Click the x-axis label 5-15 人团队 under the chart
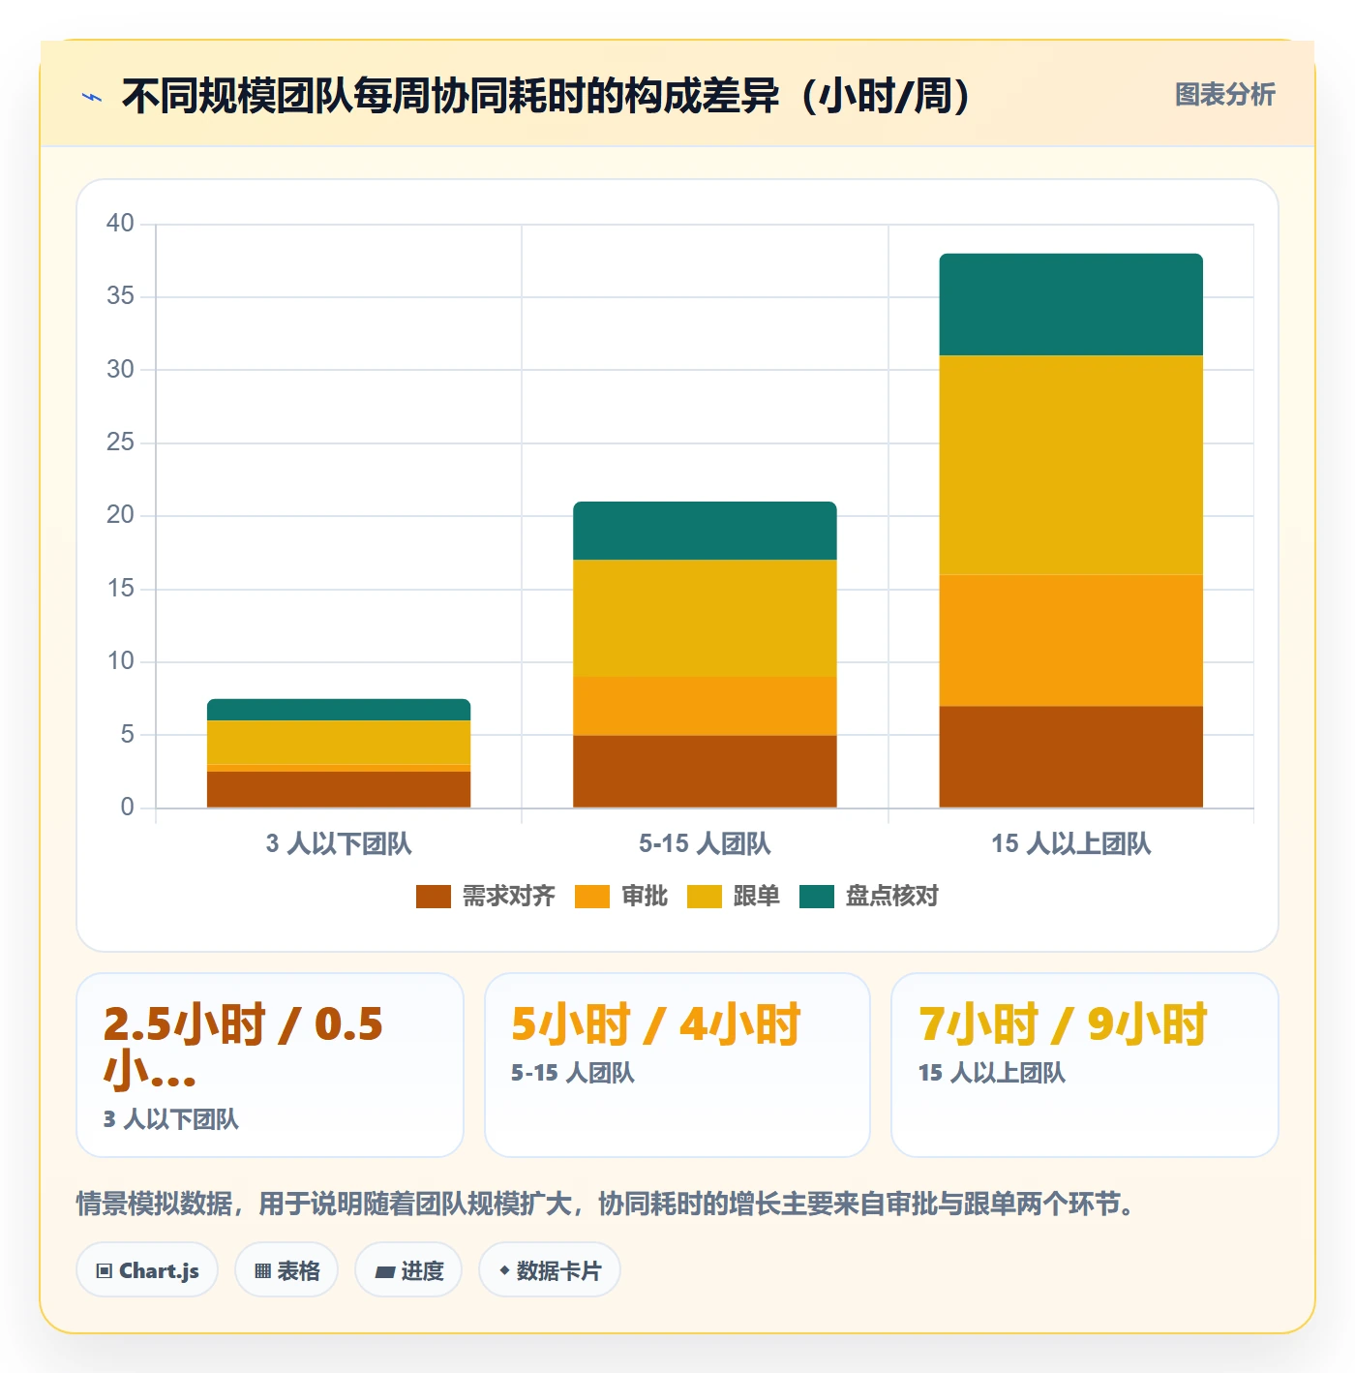The width and height of the screenshot is (1355, 1373). click(705, 844)
